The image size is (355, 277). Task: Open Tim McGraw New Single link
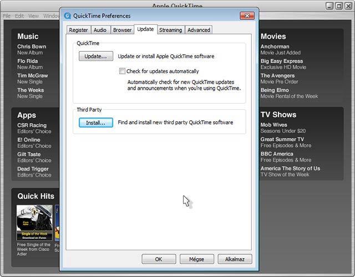33,79
